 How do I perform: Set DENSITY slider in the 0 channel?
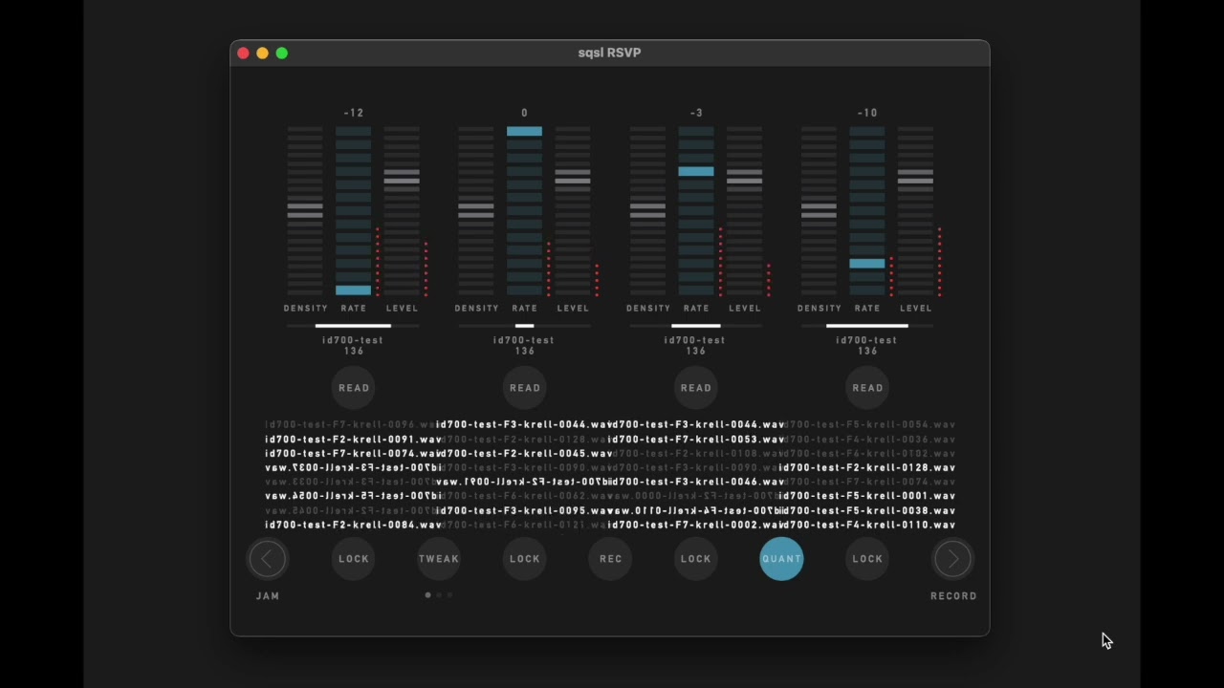(476, 211)
